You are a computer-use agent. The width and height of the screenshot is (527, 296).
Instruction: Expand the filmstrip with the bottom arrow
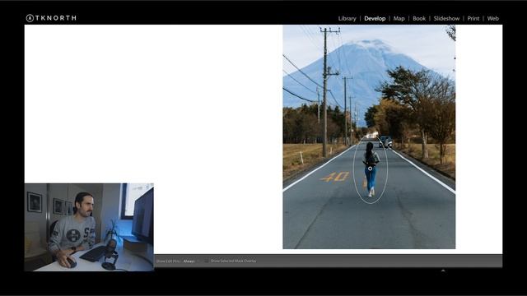point(443,271)
